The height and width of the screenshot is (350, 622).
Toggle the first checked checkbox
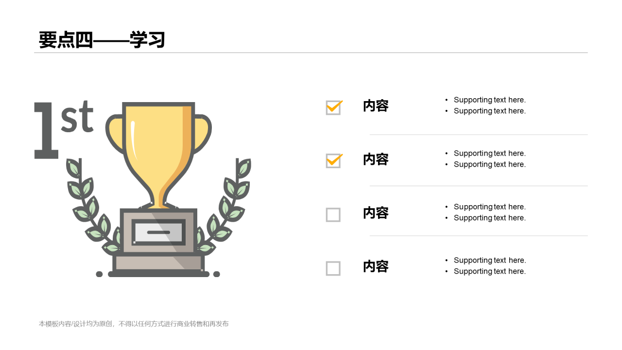[x=334, y=107]
